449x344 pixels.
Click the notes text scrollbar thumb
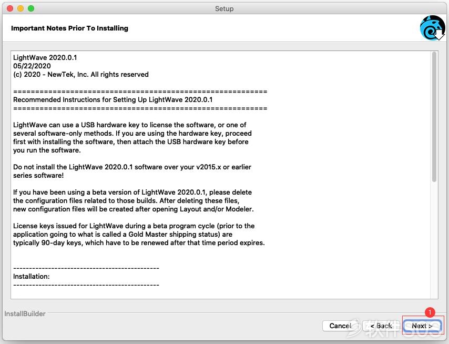pos(434,117)
